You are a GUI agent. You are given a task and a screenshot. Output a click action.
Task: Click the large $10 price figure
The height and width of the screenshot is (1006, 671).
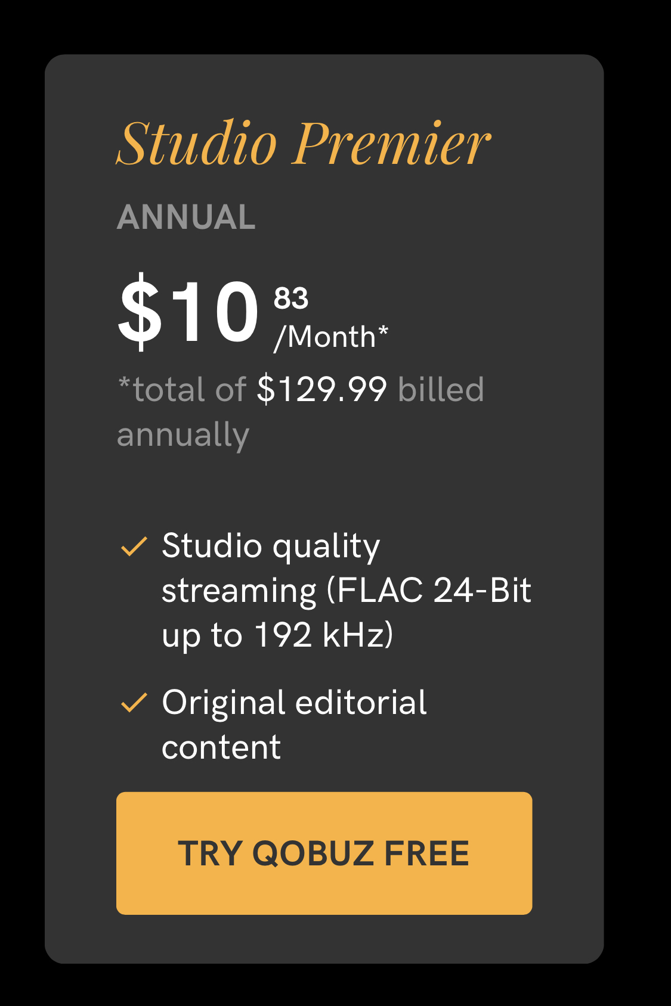[188, 312]
